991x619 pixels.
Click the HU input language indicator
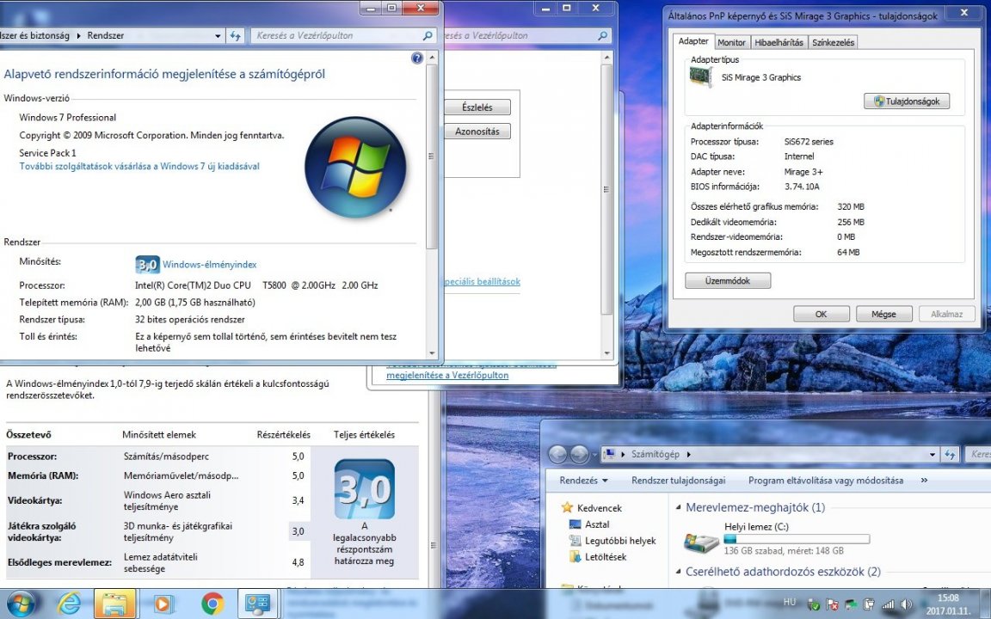click(x=790, y=602)
